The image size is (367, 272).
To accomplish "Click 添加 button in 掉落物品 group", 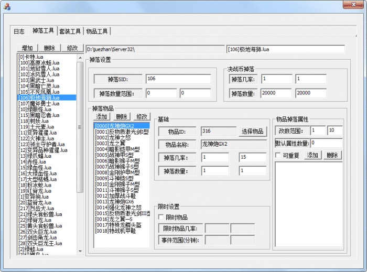I will tap(102, 116).
